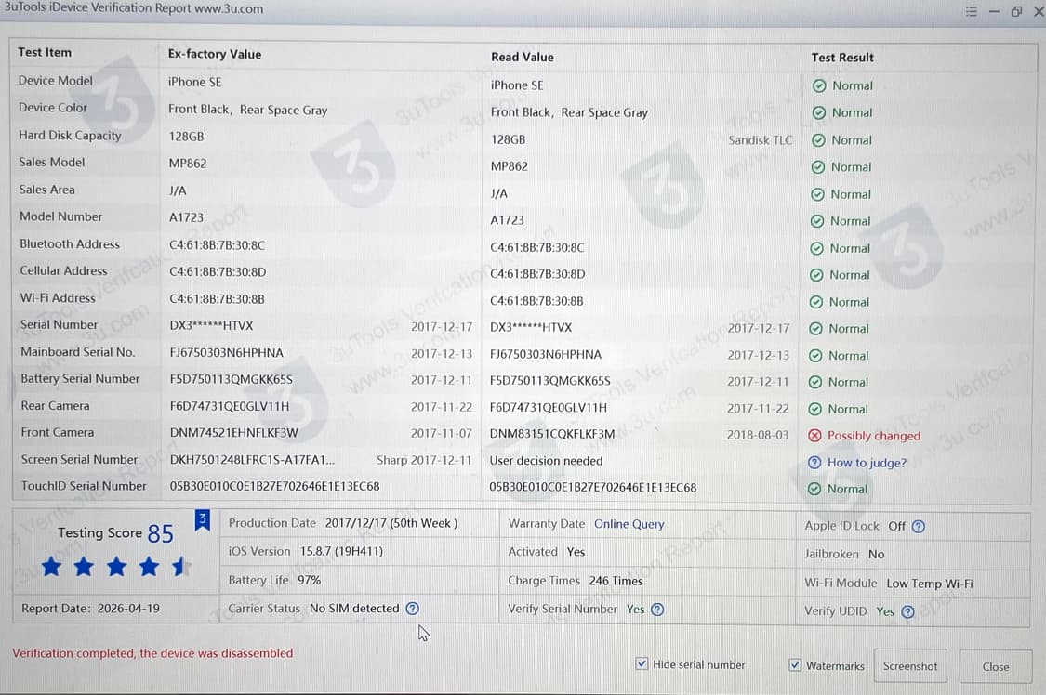This screenshot has width=1046, height=695.
Task: Click the fifth rating star
Action: 181,566
